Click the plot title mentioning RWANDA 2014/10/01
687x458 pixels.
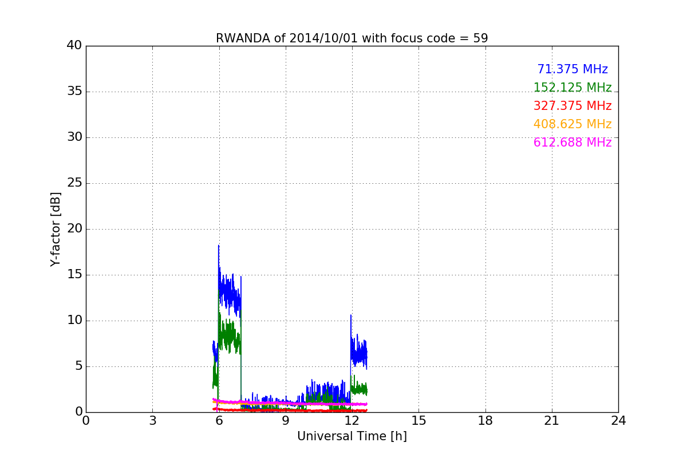pos(352,38)
